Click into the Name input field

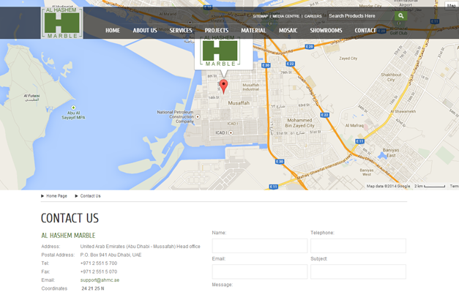260,246
